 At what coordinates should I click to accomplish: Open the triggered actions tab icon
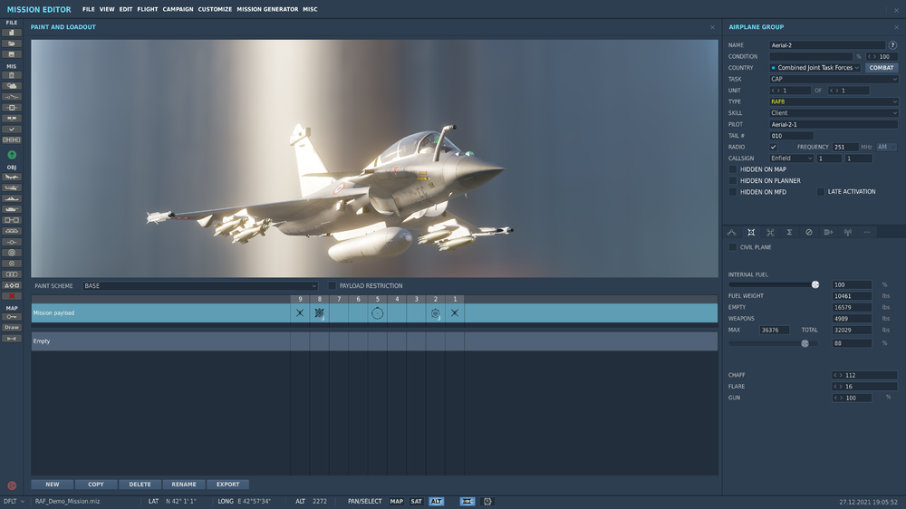(x=770, y=232)
